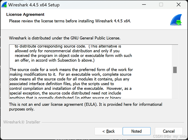Click 'Wireshark is distributed under the GNU' line

tap(65, 38)
